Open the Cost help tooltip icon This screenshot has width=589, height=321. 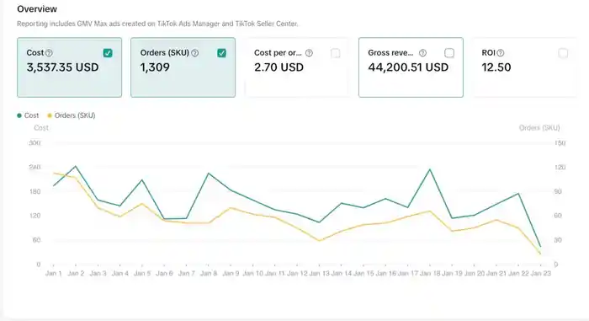tap(49, 53)
